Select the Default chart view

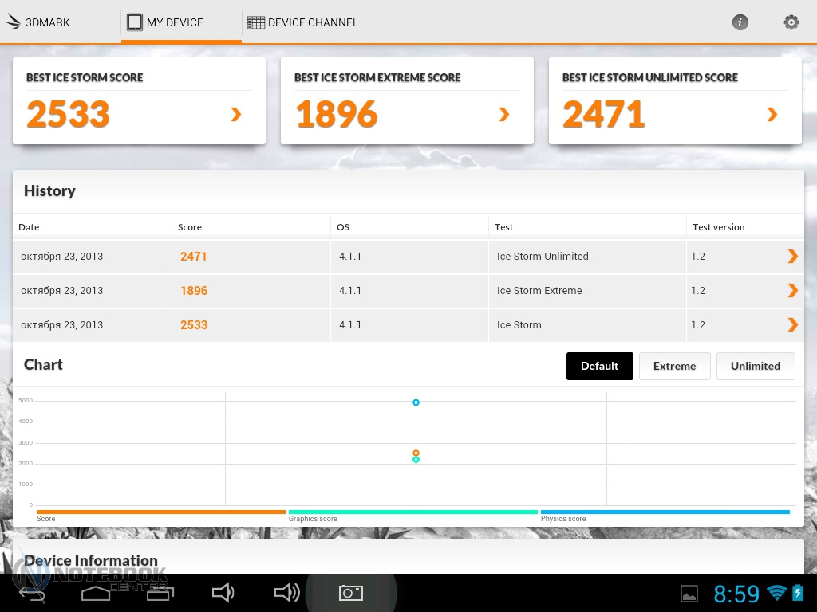[x=599, y=366]
